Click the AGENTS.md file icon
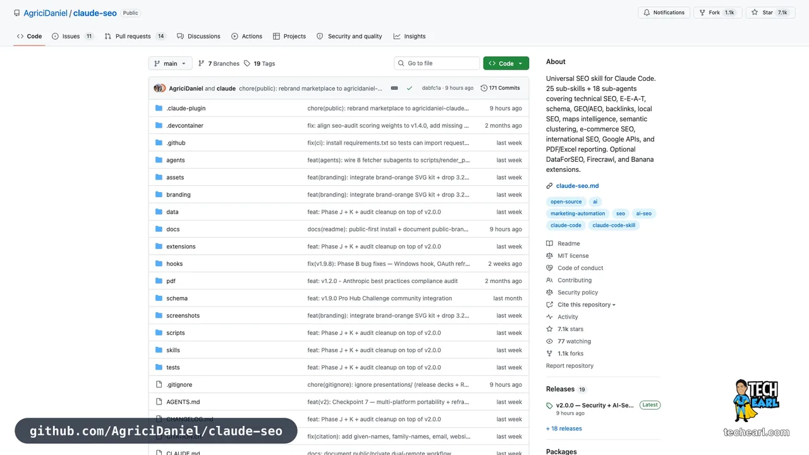The image size is (809, 455). point(159,401)
